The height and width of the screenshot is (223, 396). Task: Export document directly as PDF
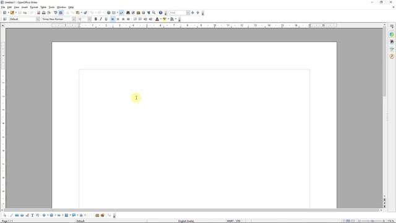[38, 12]
